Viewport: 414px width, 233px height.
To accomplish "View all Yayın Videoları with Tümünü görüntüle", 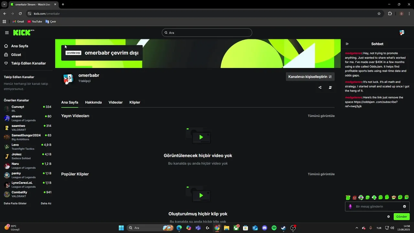I will click(x=321, y=116).
